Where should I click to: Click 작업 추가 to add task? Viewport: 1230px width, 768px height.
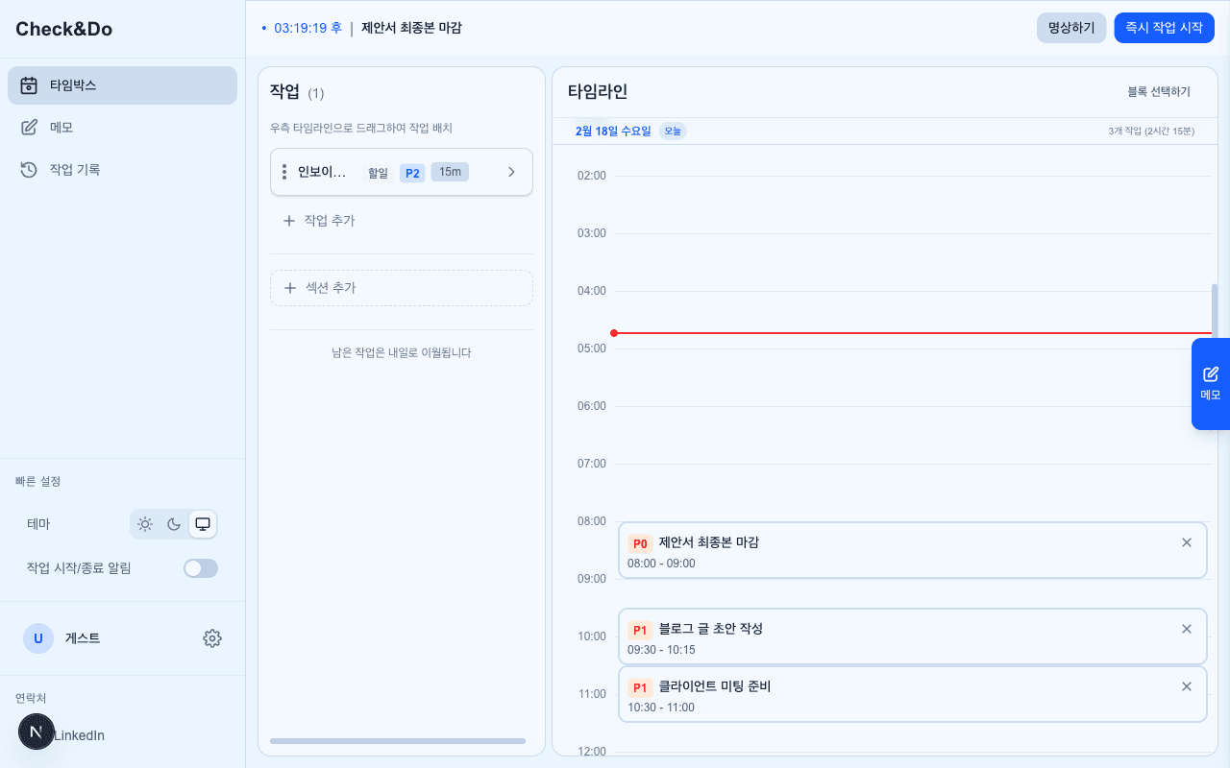(x=319, y=221)
